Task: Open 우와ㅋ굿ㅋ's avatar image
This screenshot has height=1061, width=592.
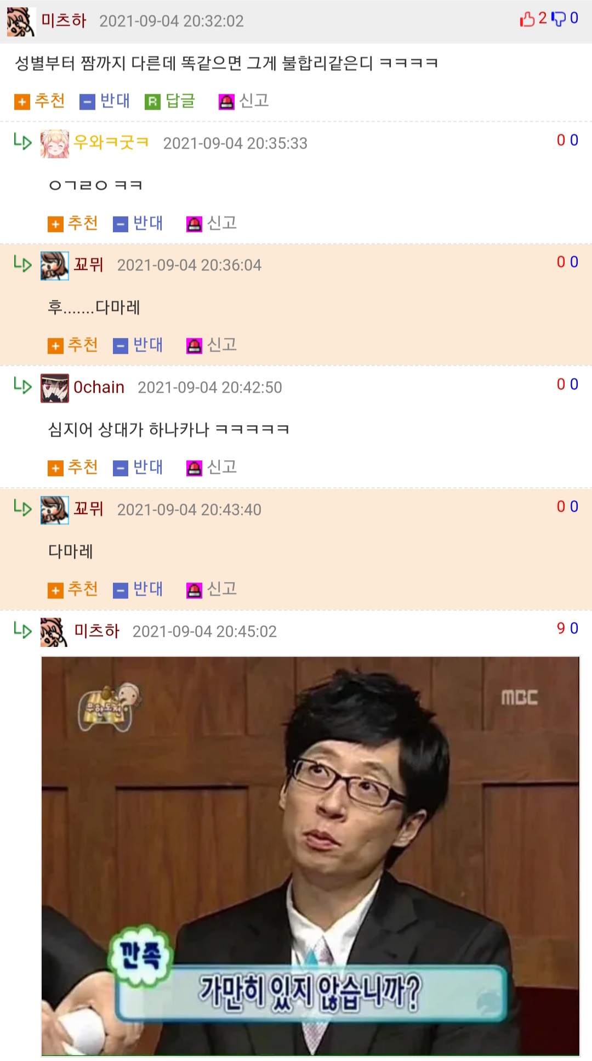Action: (55, 144)
